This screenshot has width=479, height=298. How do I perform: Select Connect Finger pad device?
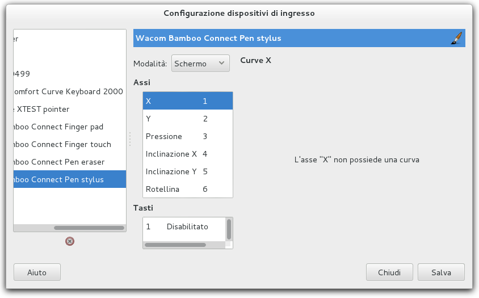(70, 127)
